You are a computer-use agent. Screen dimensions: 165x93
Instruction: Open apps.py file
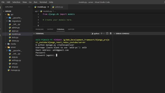[x=15, y=31]
